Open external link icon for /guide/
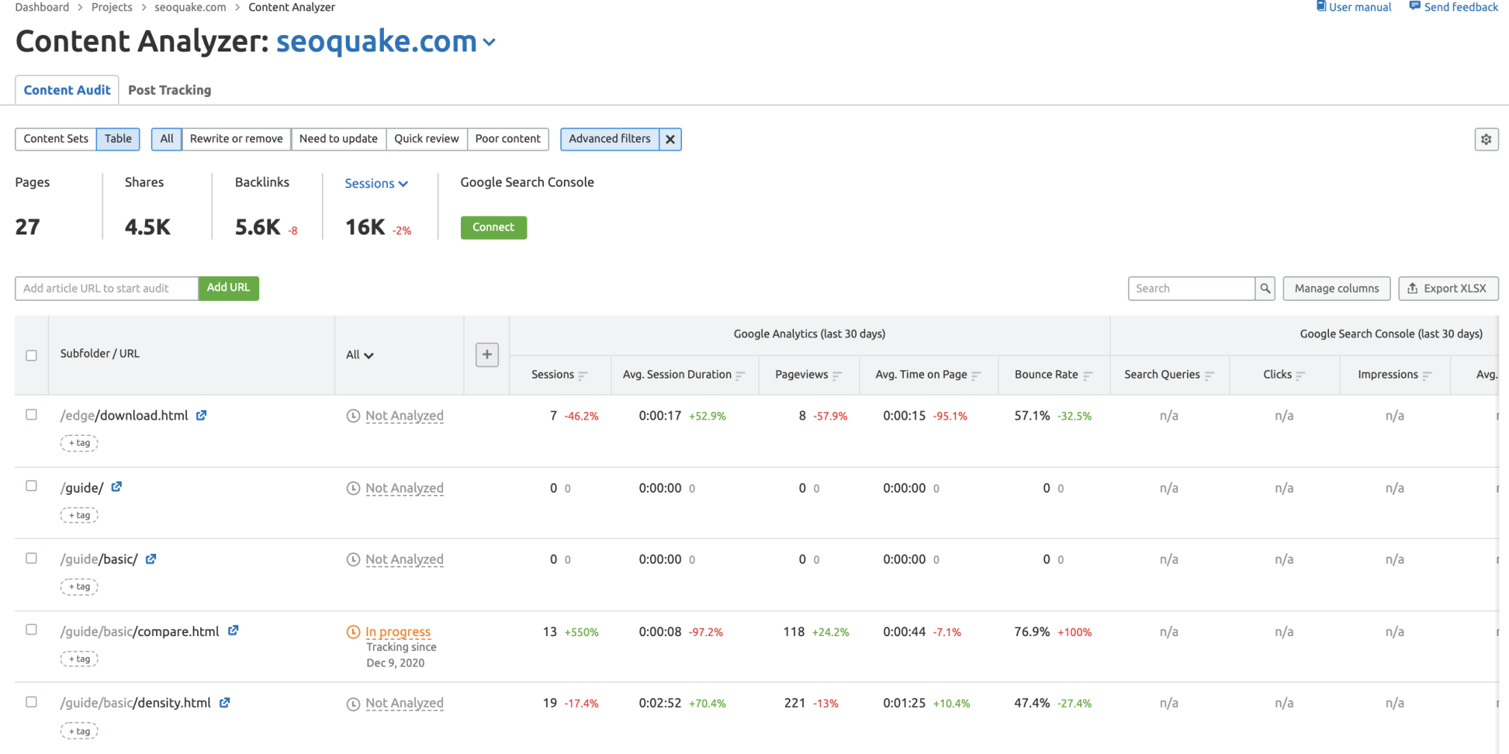 coord(117,487)
